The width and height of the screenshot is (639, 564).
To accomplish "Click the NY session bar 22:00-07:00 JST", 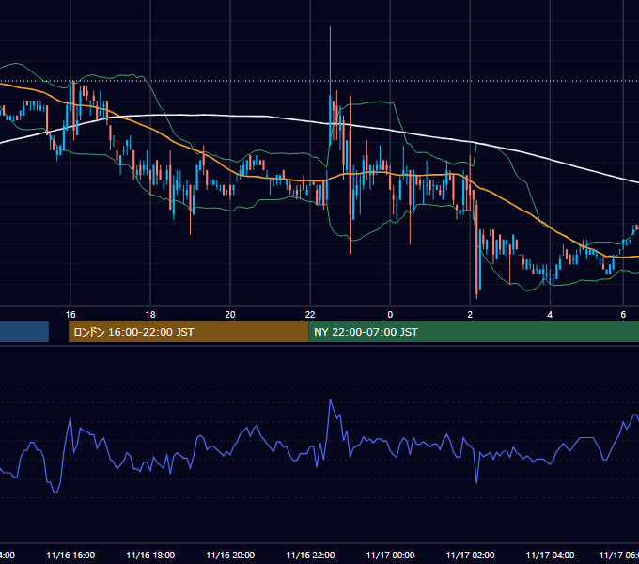I will tap(474, 332).
